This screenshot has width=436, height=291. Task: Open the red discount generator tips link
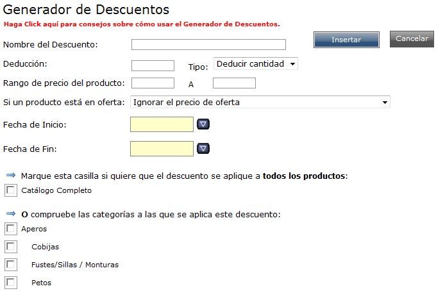[142, 24]
